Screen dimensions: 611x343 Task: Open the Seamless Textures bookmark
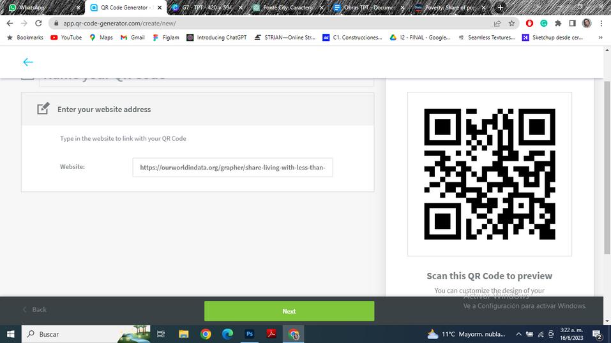tap(487, 38)
